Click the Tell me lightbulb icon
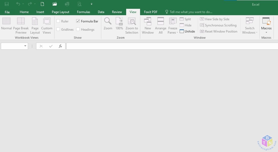Screen dimensions: 278x152 pos(167,12)
